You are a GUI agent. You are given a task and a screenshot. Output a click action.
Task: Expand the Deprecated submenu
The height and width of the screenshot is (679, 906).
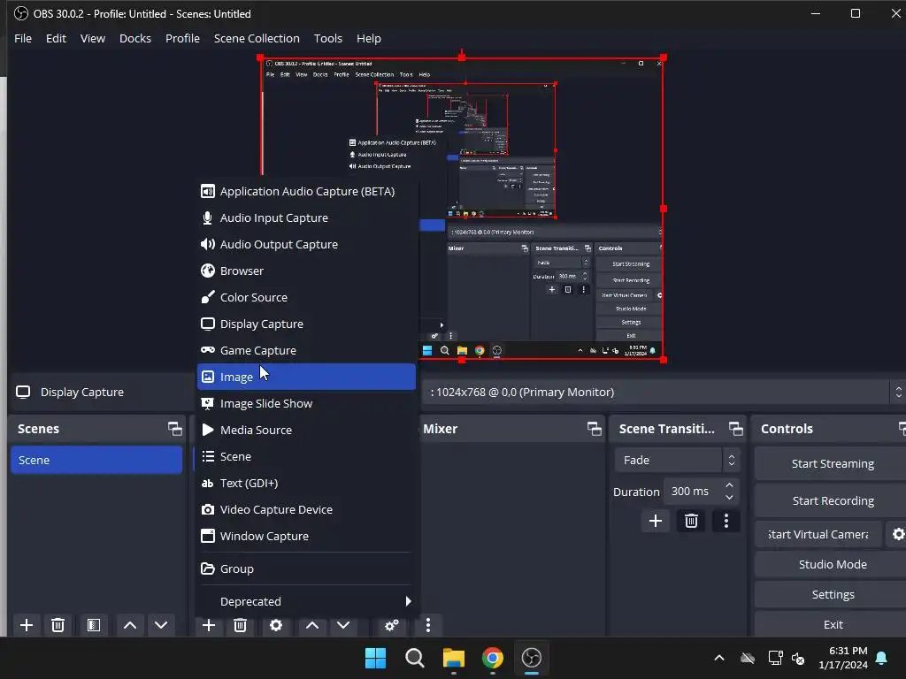[306, 601]
